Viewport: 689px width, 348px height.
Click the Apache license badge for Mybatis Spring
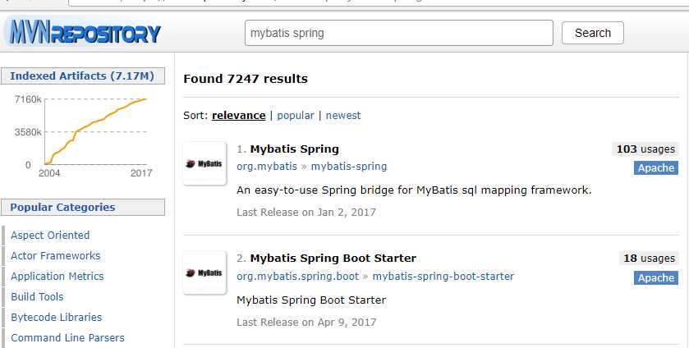(x=655, y=168)
